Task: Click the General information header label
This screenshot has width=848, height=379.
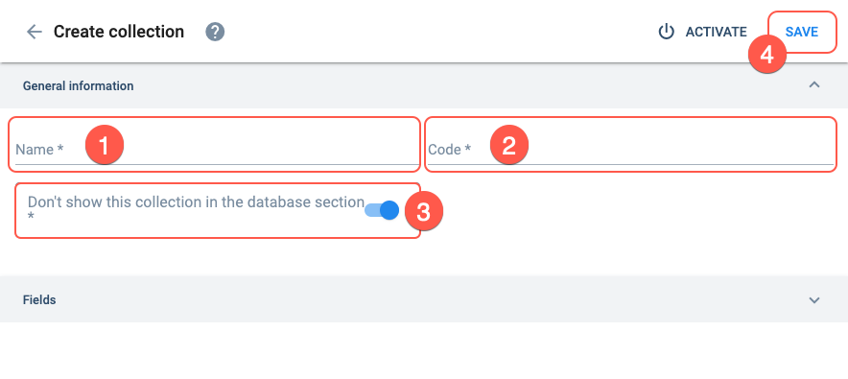Action: [x=78, y=86]
